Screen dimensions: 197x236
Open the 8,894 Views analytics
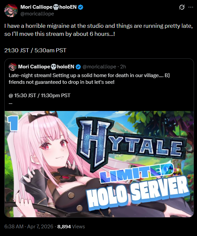[x=71, y=227]
